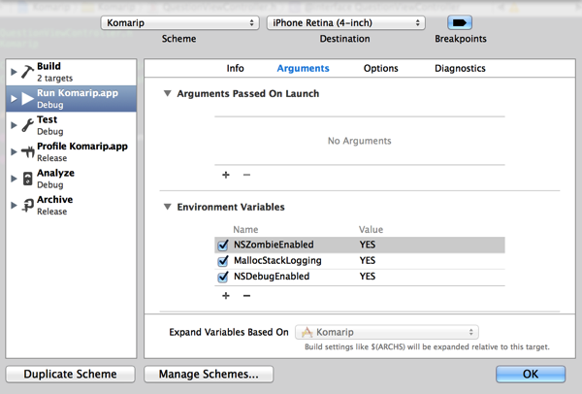The height and width of the screenshot is (394, 582).
Task: Collapse the Environment Variables section
Action: point(168,207)
